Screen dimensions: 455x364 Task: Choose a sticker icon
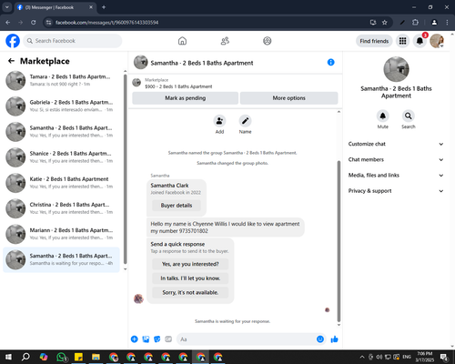[x=157, y=339]
